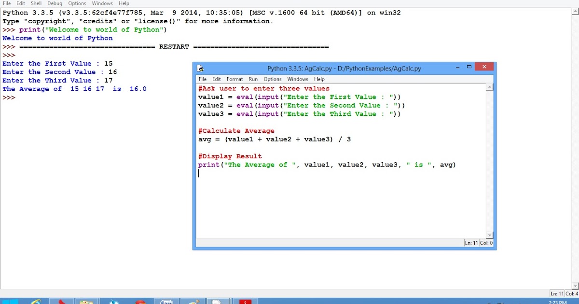Open YouTube from the taskbar

point(246,301)
